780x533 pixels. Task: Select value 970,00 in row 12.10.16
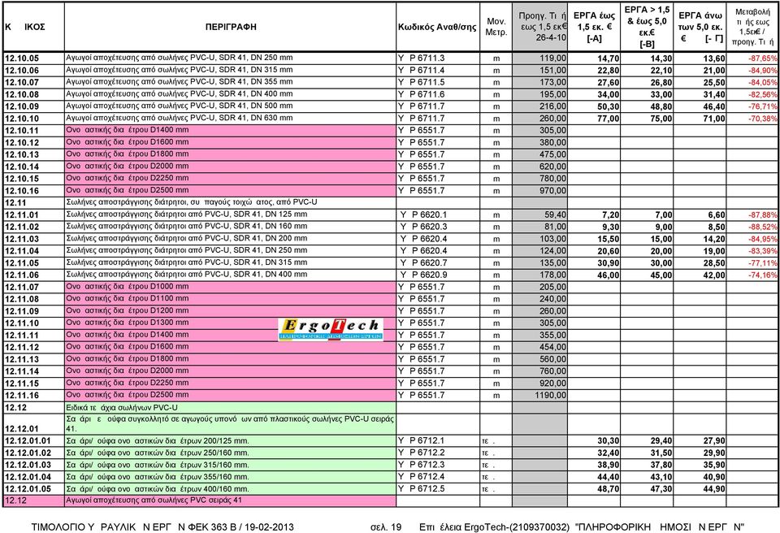(x=552, y=191)
